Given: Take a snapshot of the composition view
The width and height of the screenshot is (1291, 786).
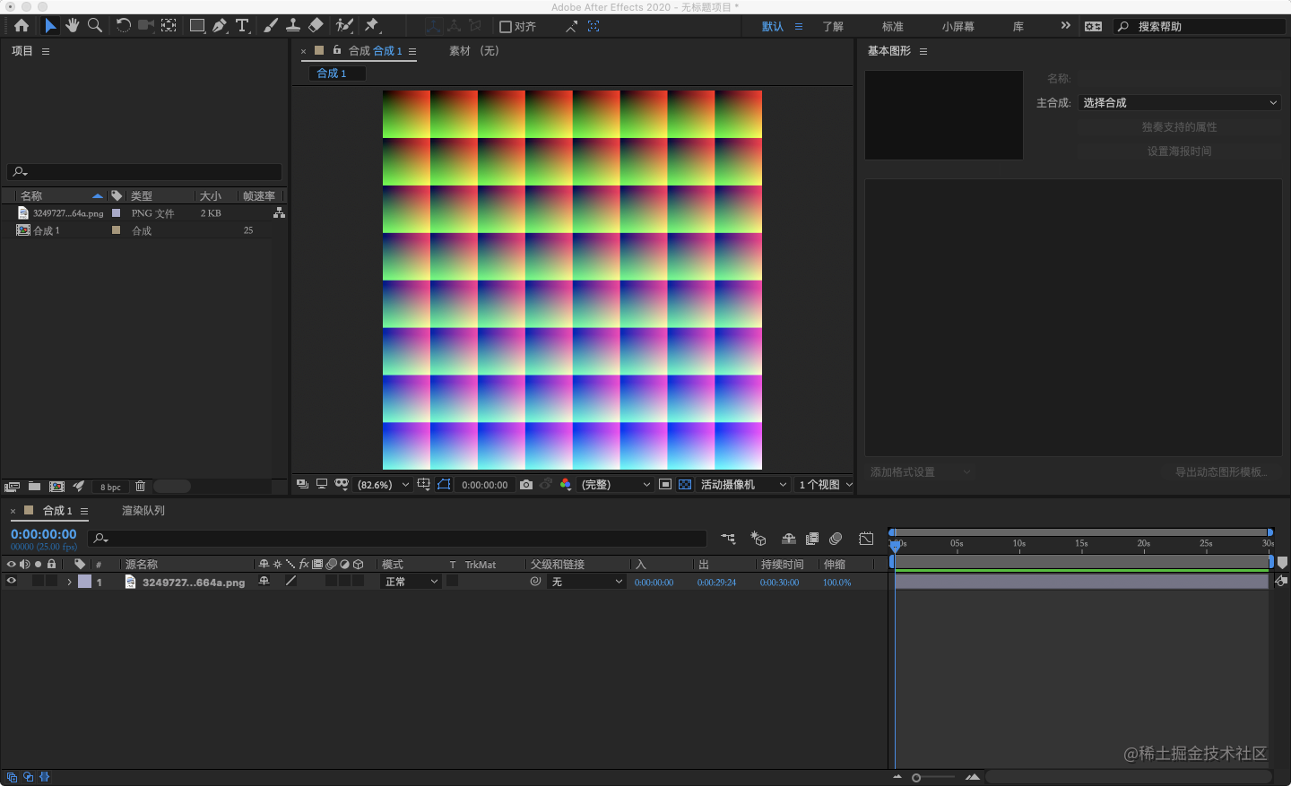Looking at the screenshot, I should 525,484.
